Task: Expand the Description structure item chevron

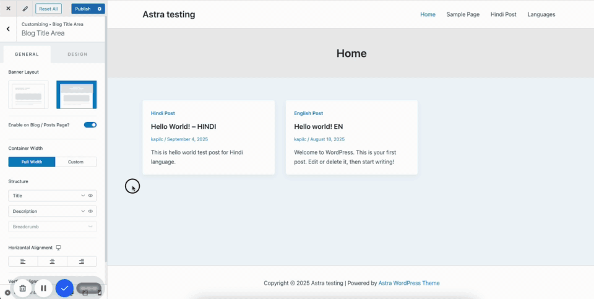Action: click(83, 211)
